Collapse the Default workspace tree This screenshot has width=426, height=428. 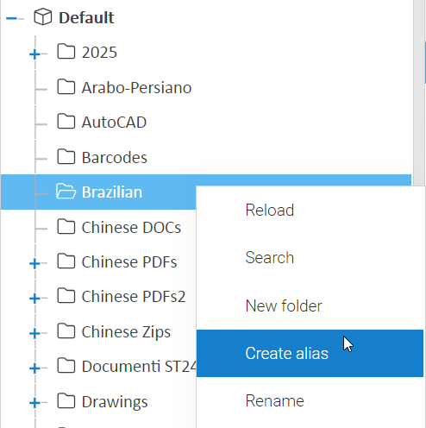[x=11, y=18]
